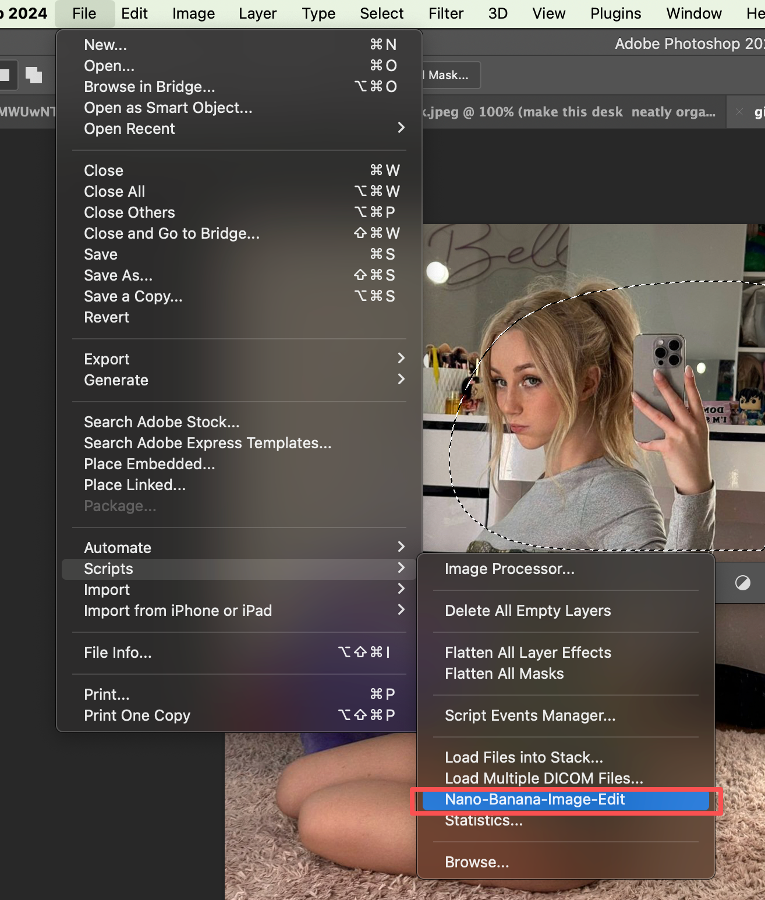Open the Image menu

[193, 13]
